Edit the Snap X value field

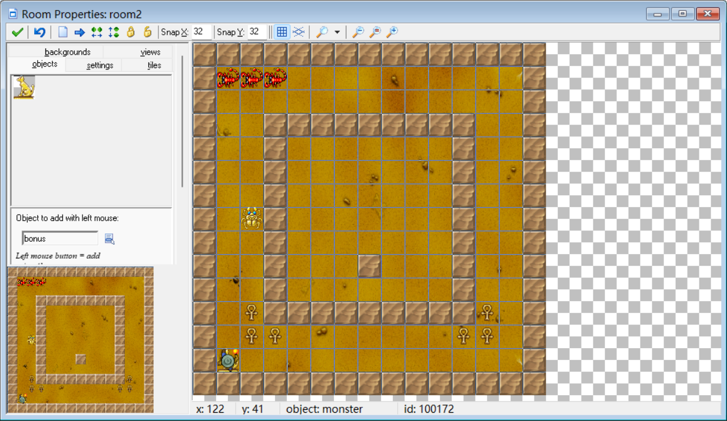coord(201,32)
